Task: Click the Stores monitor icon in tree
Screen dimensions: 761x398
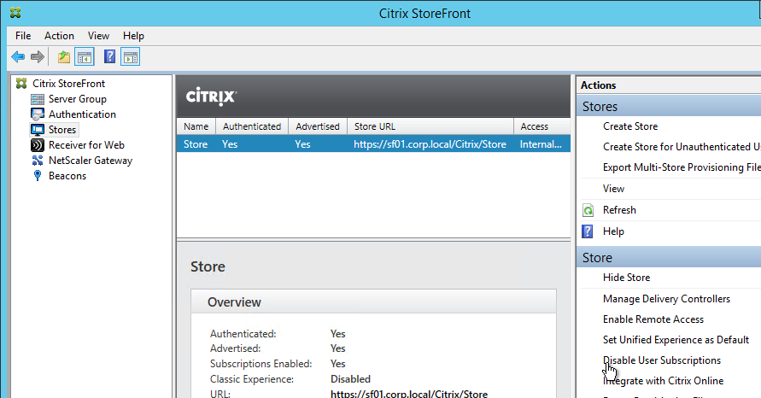Action: (x=38, y=130)
